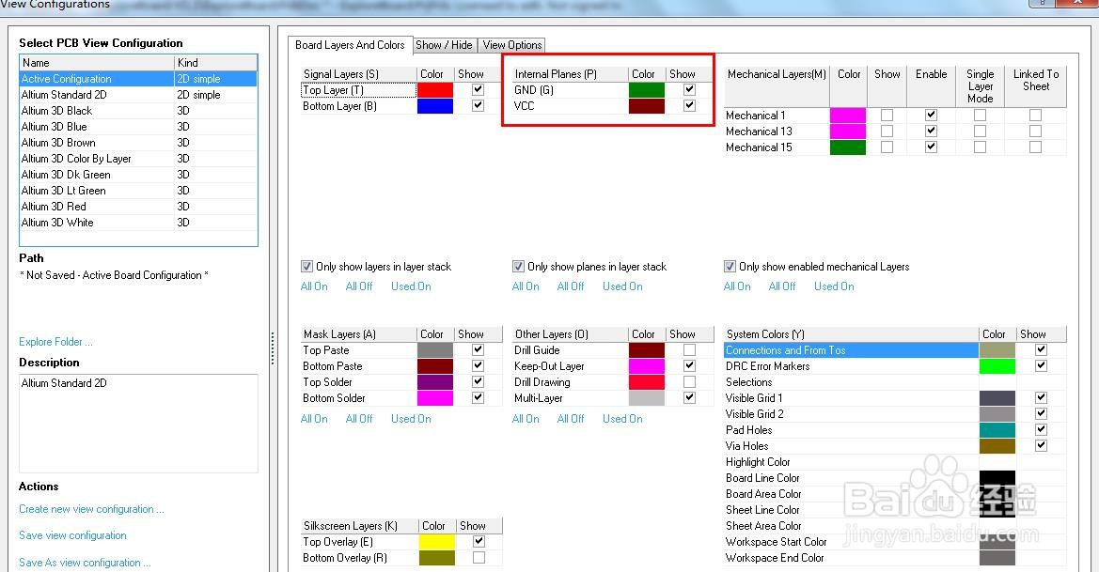Check Linked To Sheet for Mechanical 1
The height and width of the screenshot is (572, 1099).
[x=1035, y=115]
